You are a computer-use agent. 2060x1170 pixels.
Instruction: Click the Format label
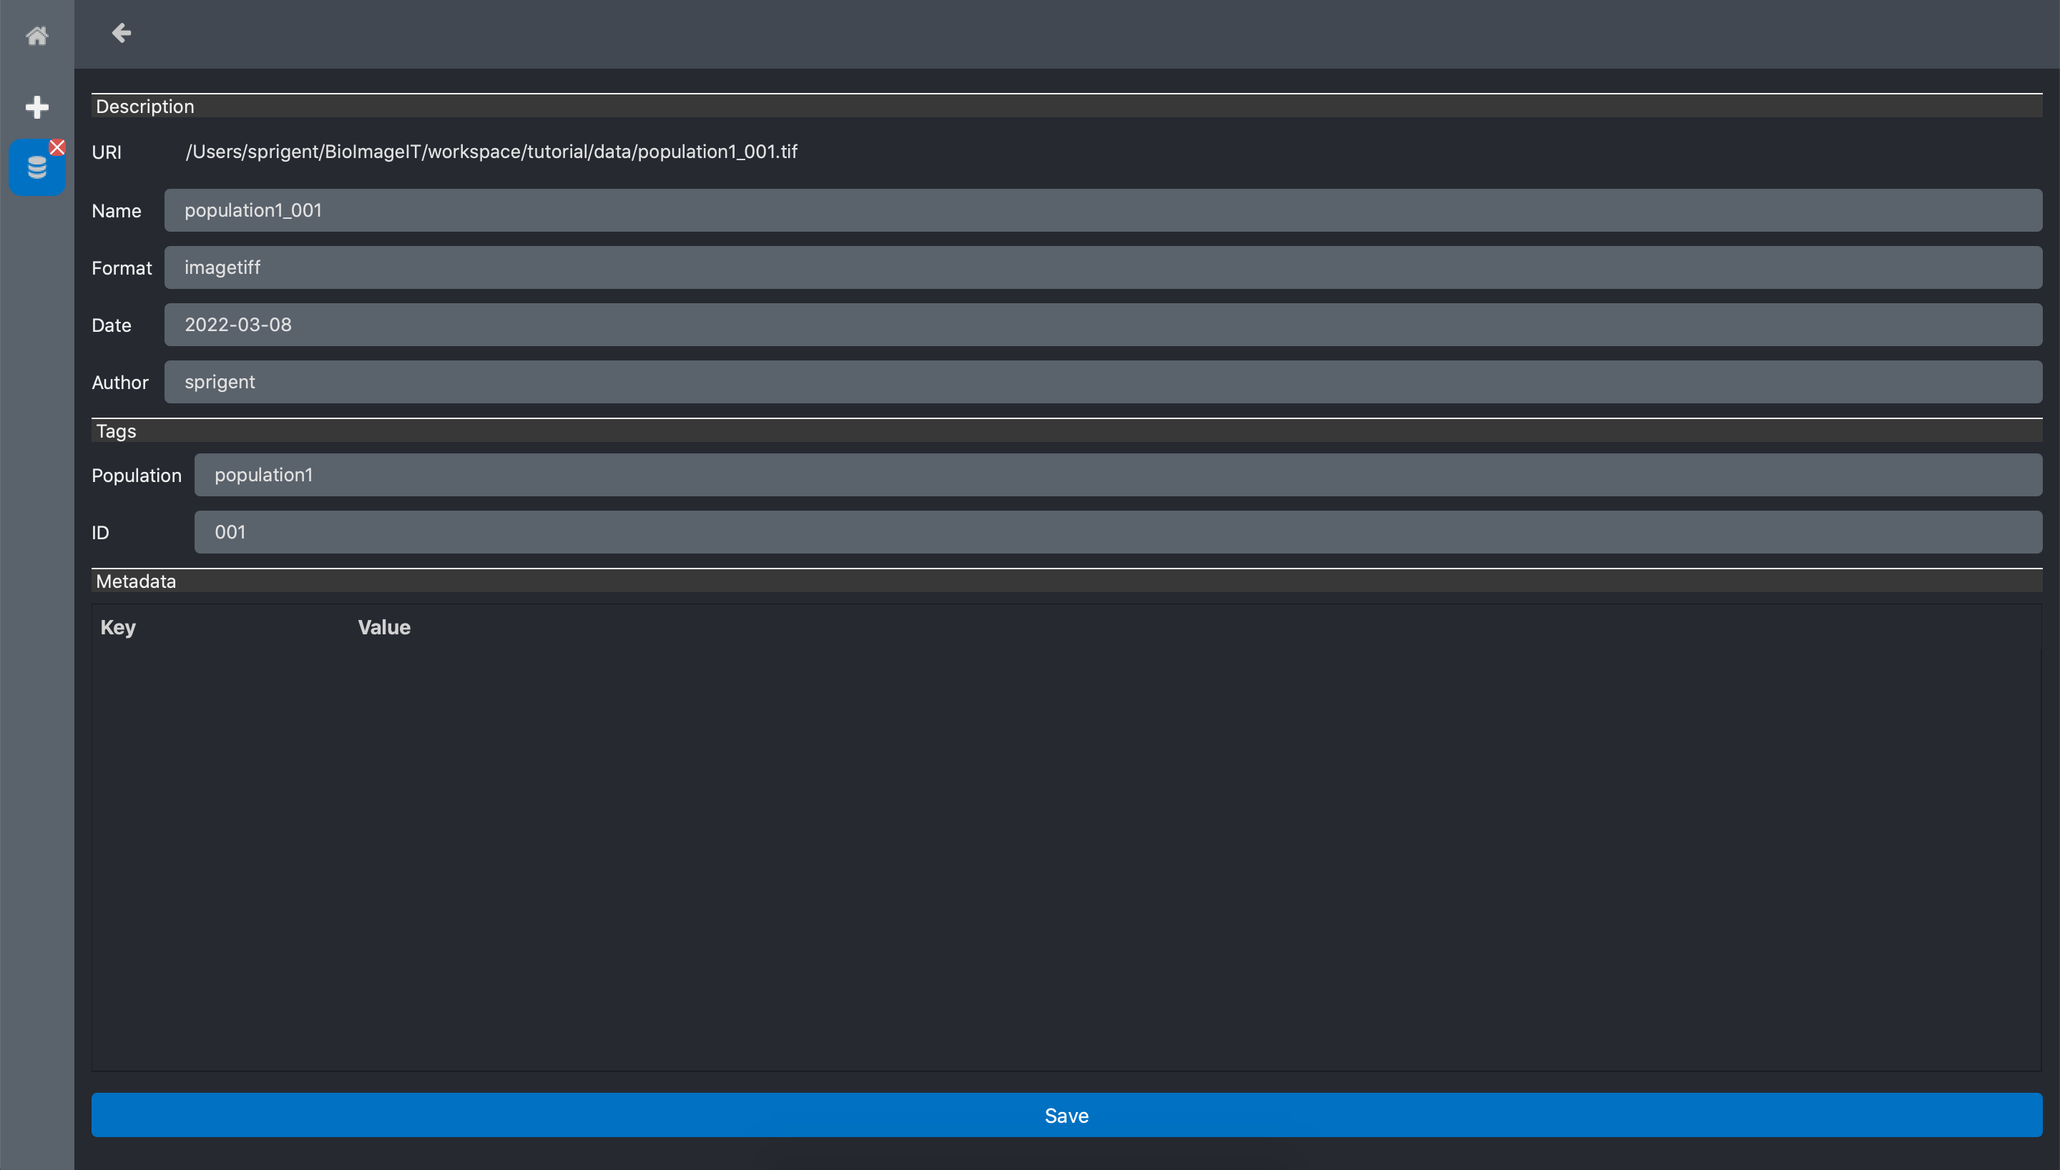point(122,268)
